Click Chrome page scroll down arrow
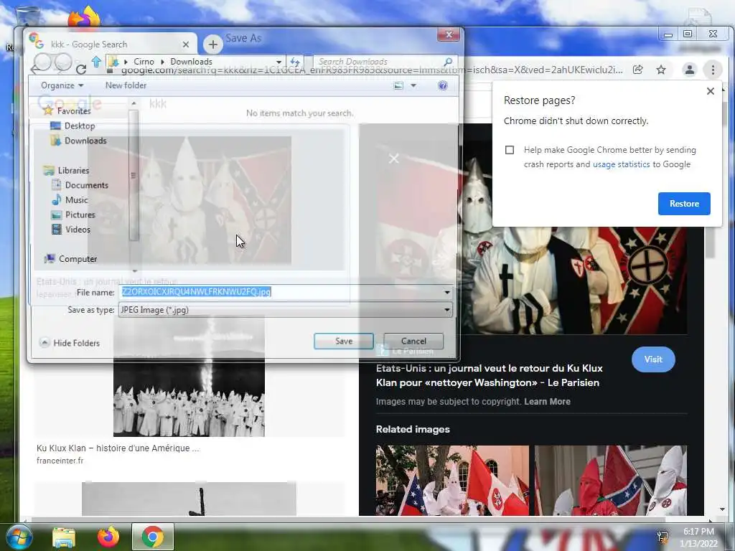The width and height of the screenshot is (735, 551). (721, 509)
